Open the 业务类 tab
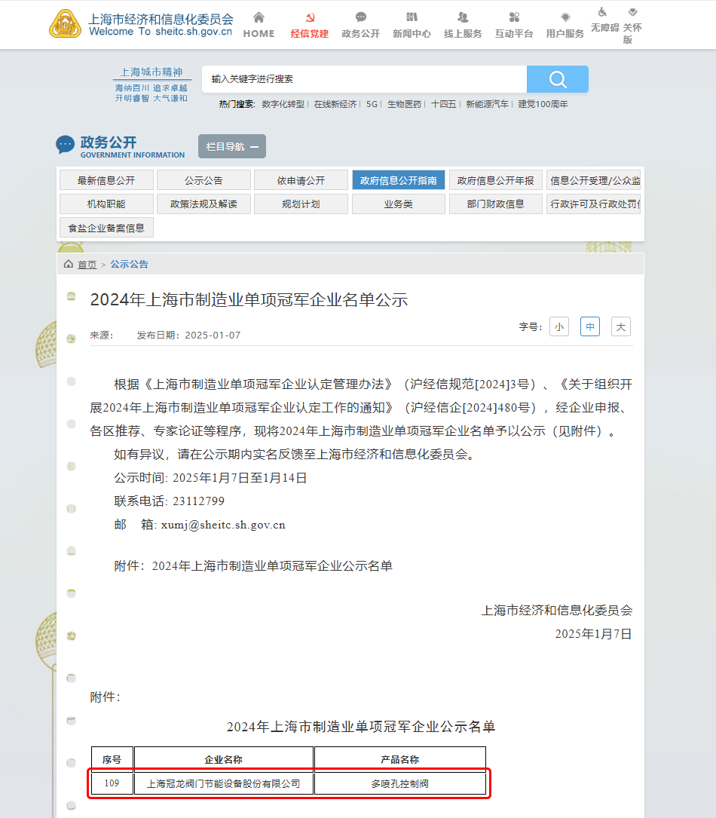Screen dimensions: 716x818 [x=399, y=204]
